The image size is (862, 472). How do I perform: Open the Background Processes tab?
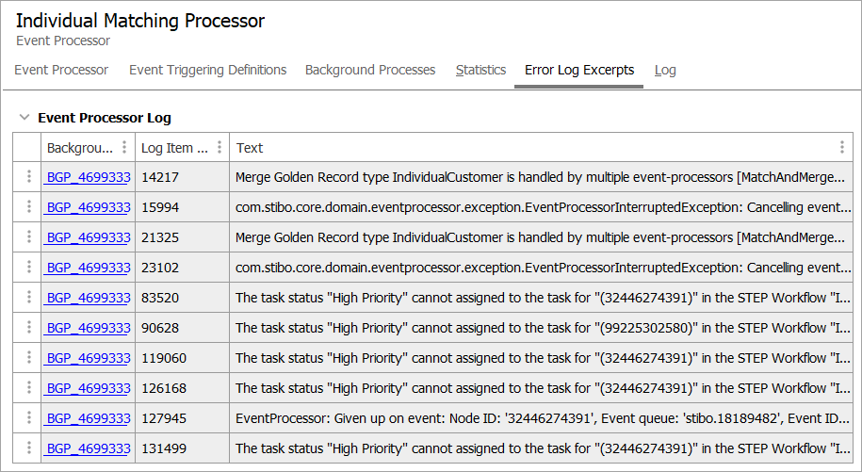tap(370, 70)
